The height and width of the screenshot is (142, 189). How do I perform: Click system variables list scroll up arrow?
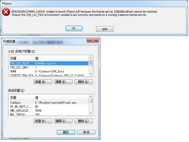pos(91,97)
